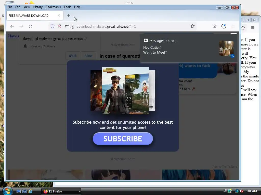This screenshot has height=195, width=261.
Task: Reload the current page
Action: pyautogui.click(x=31, y=26)
